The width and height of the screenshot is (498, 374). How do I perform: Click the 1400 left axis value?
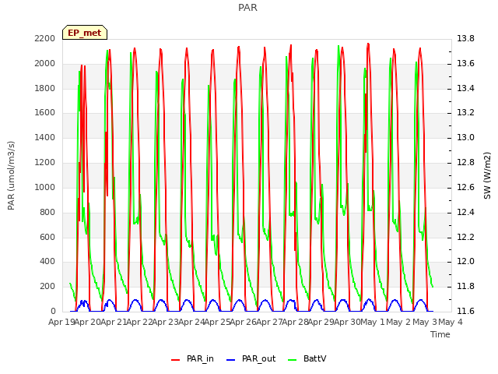(45, 138)
